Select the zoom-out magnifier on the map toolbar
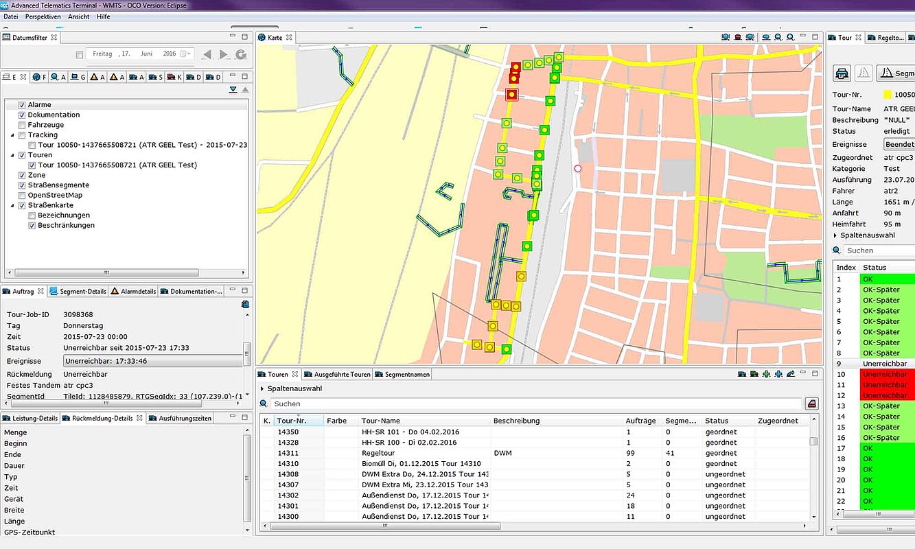Screen dimensions: 915x549 [777, 37]
